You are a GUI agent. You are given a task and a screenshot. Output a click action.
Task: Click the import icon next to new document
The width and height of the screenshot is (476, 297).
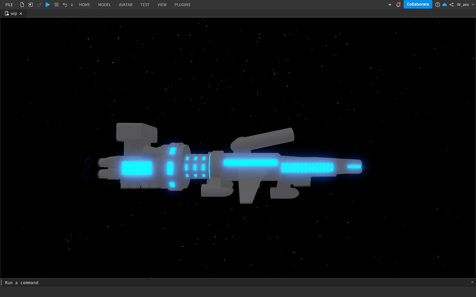click(x=30, y=4)
